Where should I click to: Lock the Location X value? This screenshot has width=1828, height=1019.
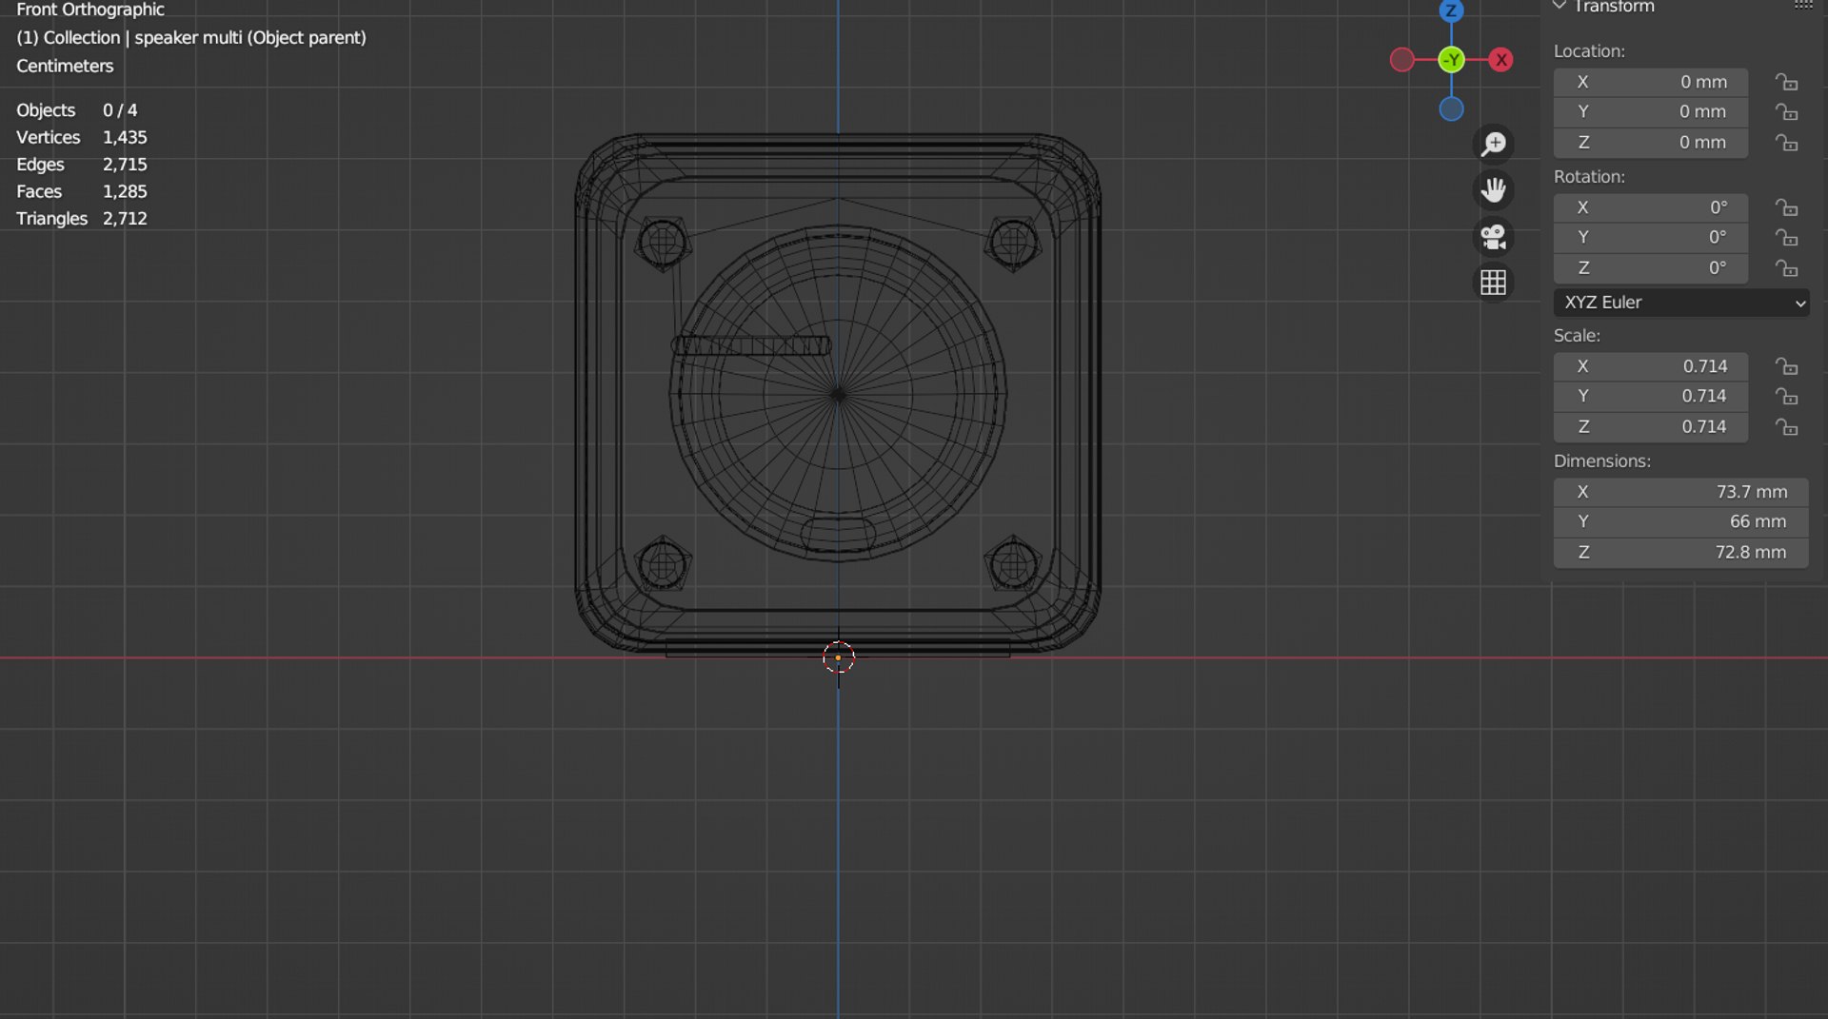pyautogui.click(x=1786, y=82)
